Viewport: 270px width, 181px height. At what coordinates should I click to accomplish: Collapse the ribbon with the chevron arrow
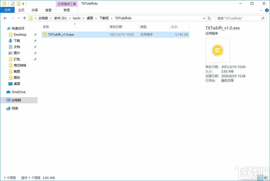261,10
